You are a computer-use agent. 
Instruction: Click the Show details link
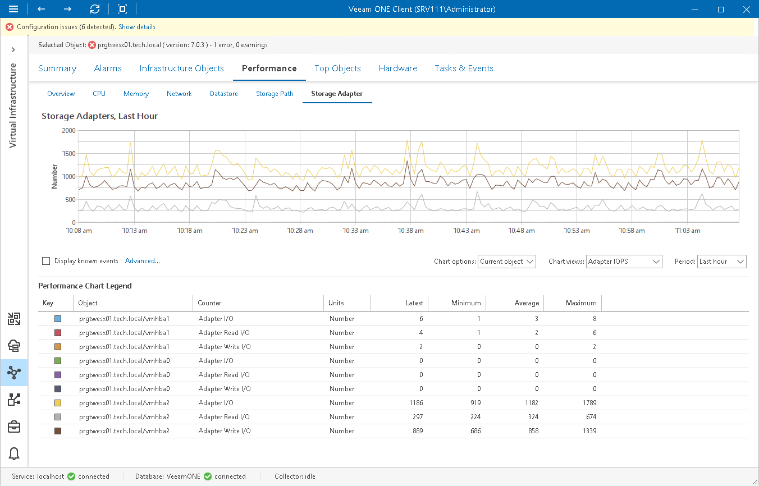tap(137, 27)
